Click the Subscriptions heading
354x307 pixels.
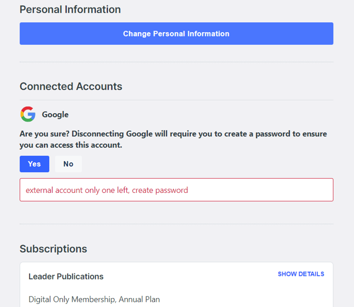53,249
